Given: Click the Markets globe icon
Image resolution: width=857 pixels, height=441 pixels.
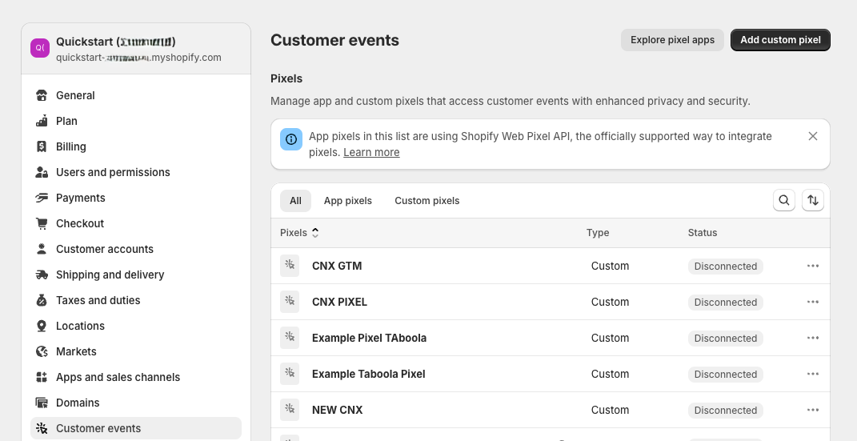Looking at the screenshot, I should [x=42, y=352].
